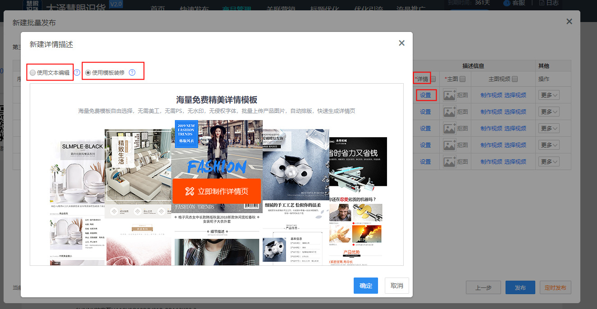Open help icon beside 使用模板装修
597x309 pixels.
[x=132, y=72]
